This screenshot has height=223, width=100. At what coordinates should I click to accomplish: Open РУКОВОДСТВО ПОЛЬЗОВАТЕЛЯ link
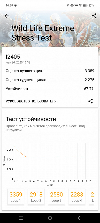pos(31,101)
